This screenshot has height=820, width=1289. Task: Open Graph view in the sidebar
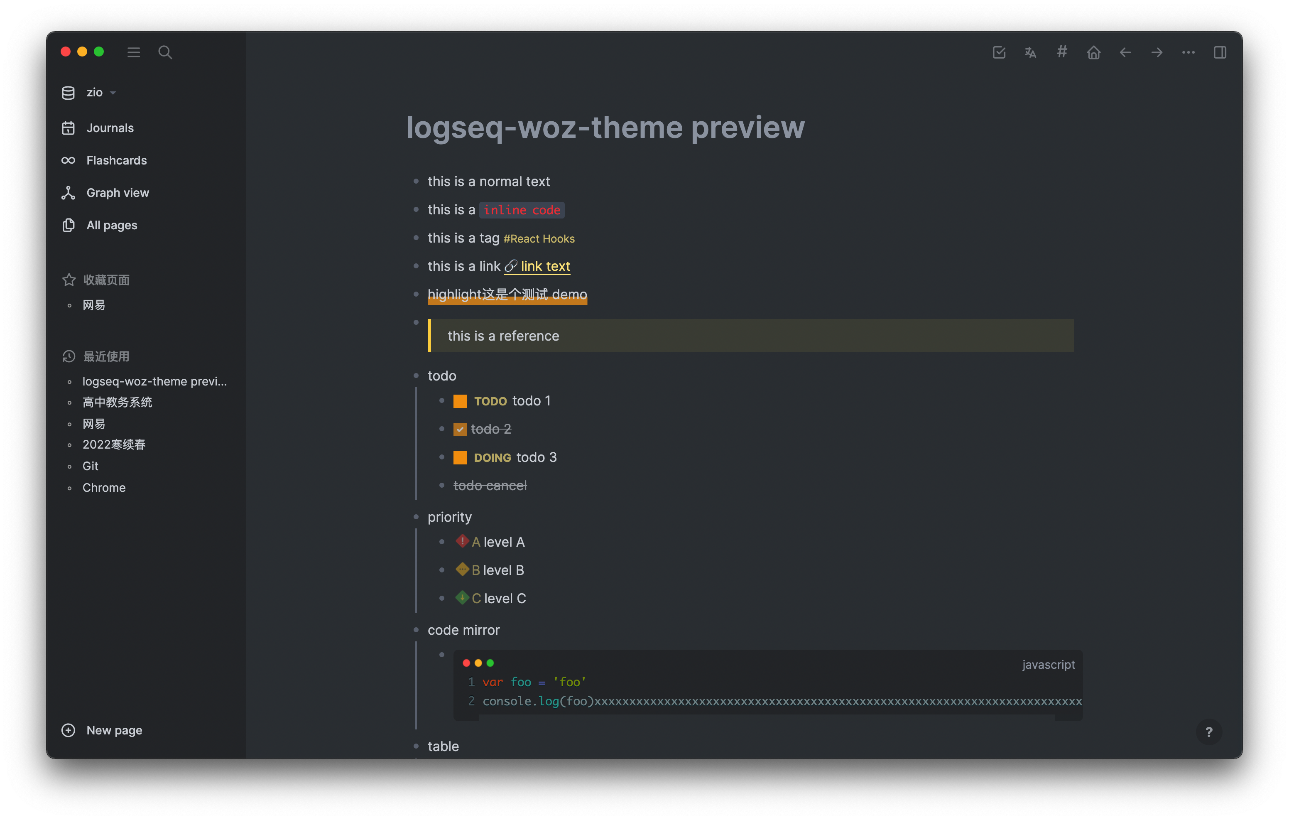(x=117, y=193)
